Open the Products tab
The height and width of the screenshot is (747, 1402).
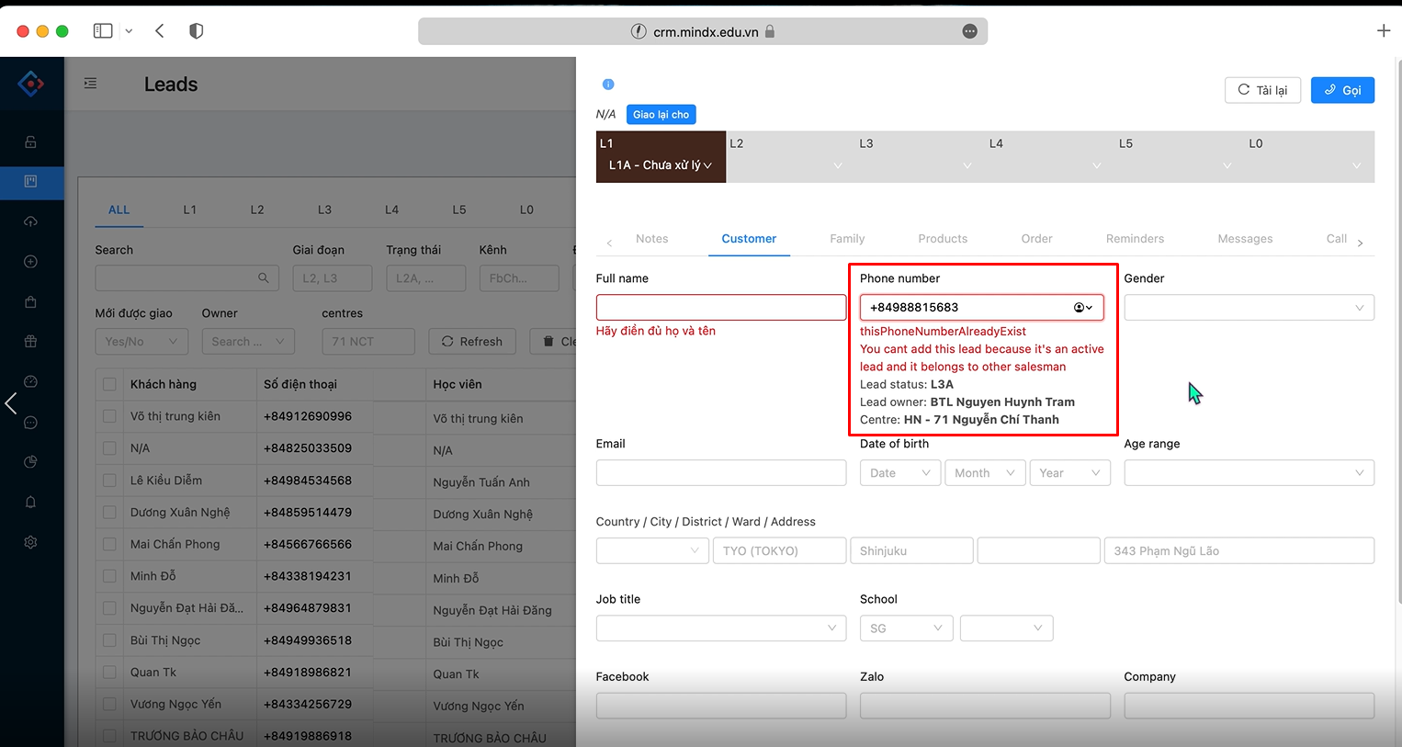click(942, 239)
